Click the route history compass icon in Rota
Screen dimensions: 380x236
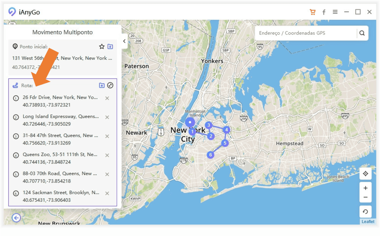click(x=110, y=85)
